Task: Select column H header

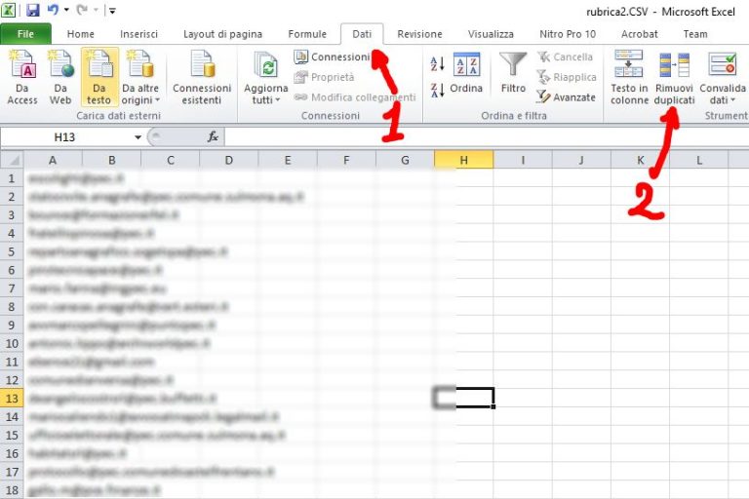Action: pyautogui.click(x=464, y=160)
